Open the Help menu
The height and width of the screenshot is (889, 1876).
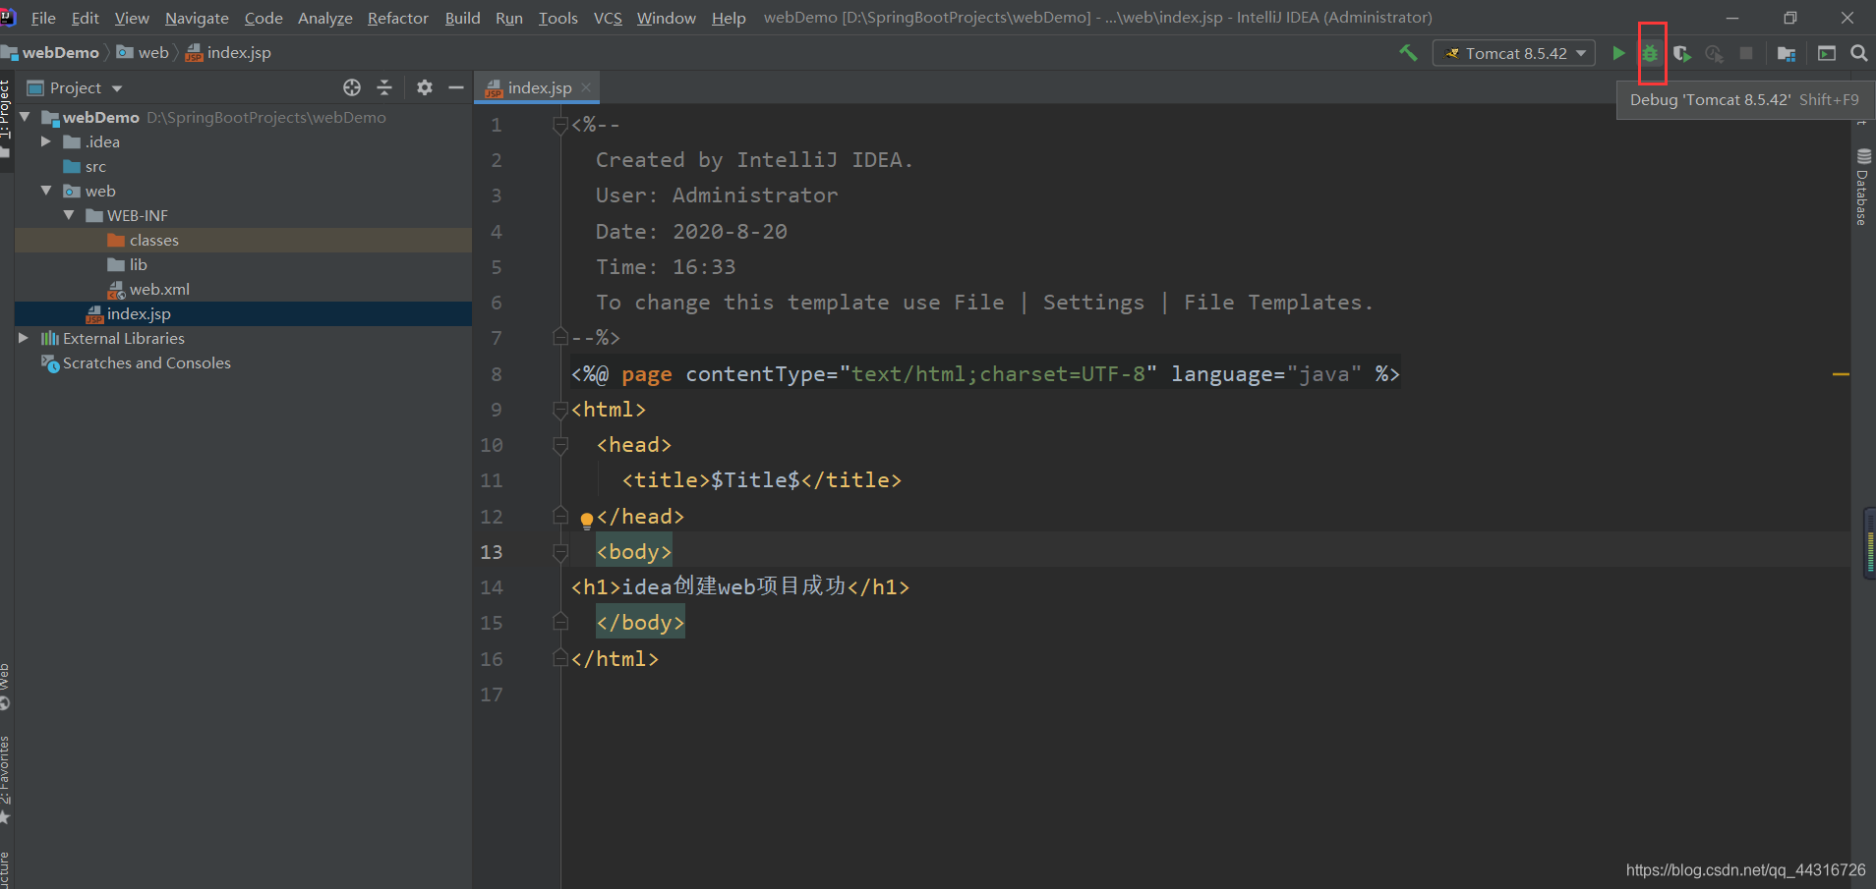(x=729, y=18)
